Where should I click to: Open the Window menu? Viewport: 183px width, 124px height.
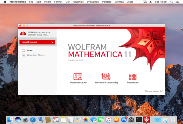point(119,2)
